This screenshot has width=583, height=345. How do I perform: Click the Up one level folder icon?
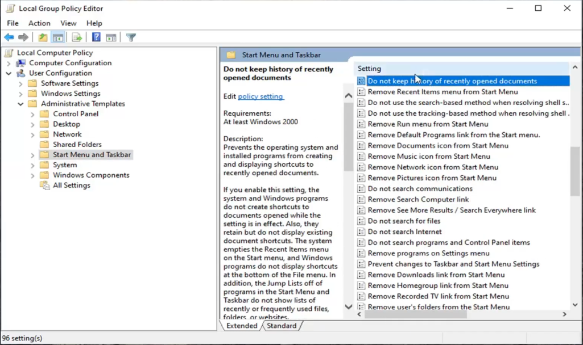(x=43, y=37)
